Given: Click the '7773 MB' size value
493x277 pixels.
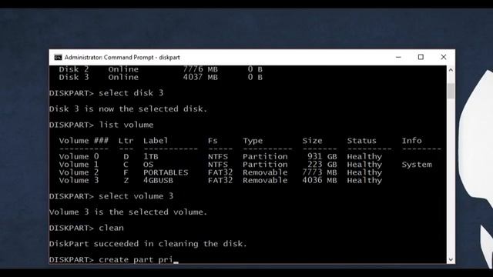Looking at the screenshot, I should pyautogui.click(x=320, y=172).
